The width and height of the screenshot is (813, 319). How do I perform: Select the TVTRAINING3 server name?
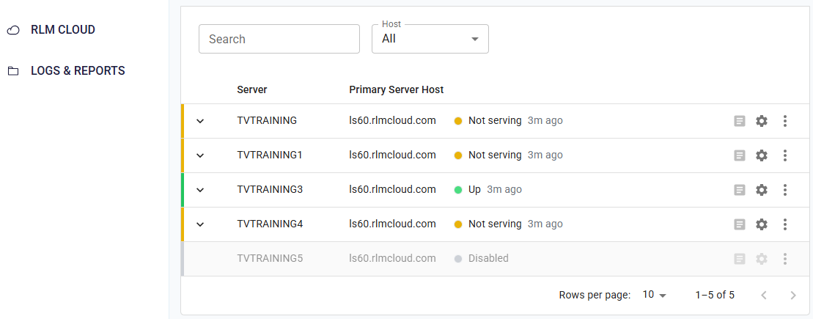[x=270, y=189]
